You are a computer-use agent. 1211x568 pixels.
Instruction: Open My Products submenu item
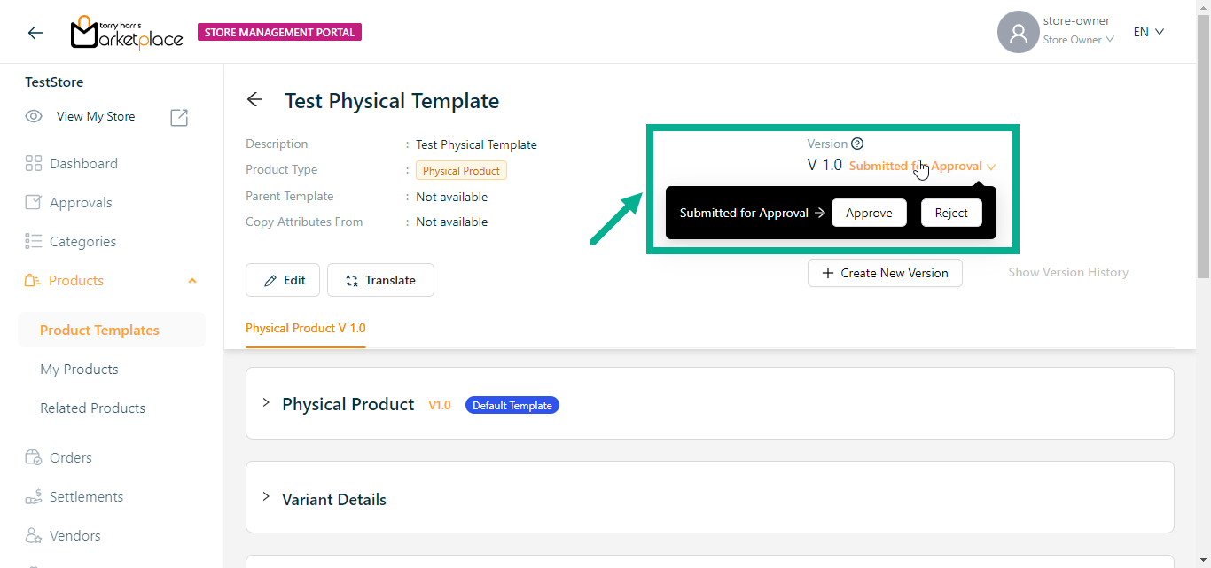pyautogui.click(x=79, y=369)
